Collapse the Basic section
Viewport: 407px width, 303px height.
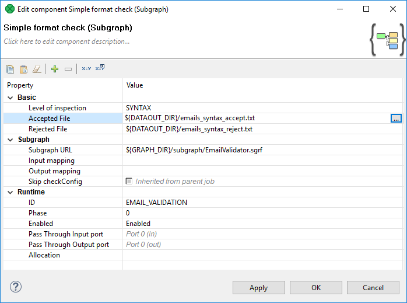10,97
